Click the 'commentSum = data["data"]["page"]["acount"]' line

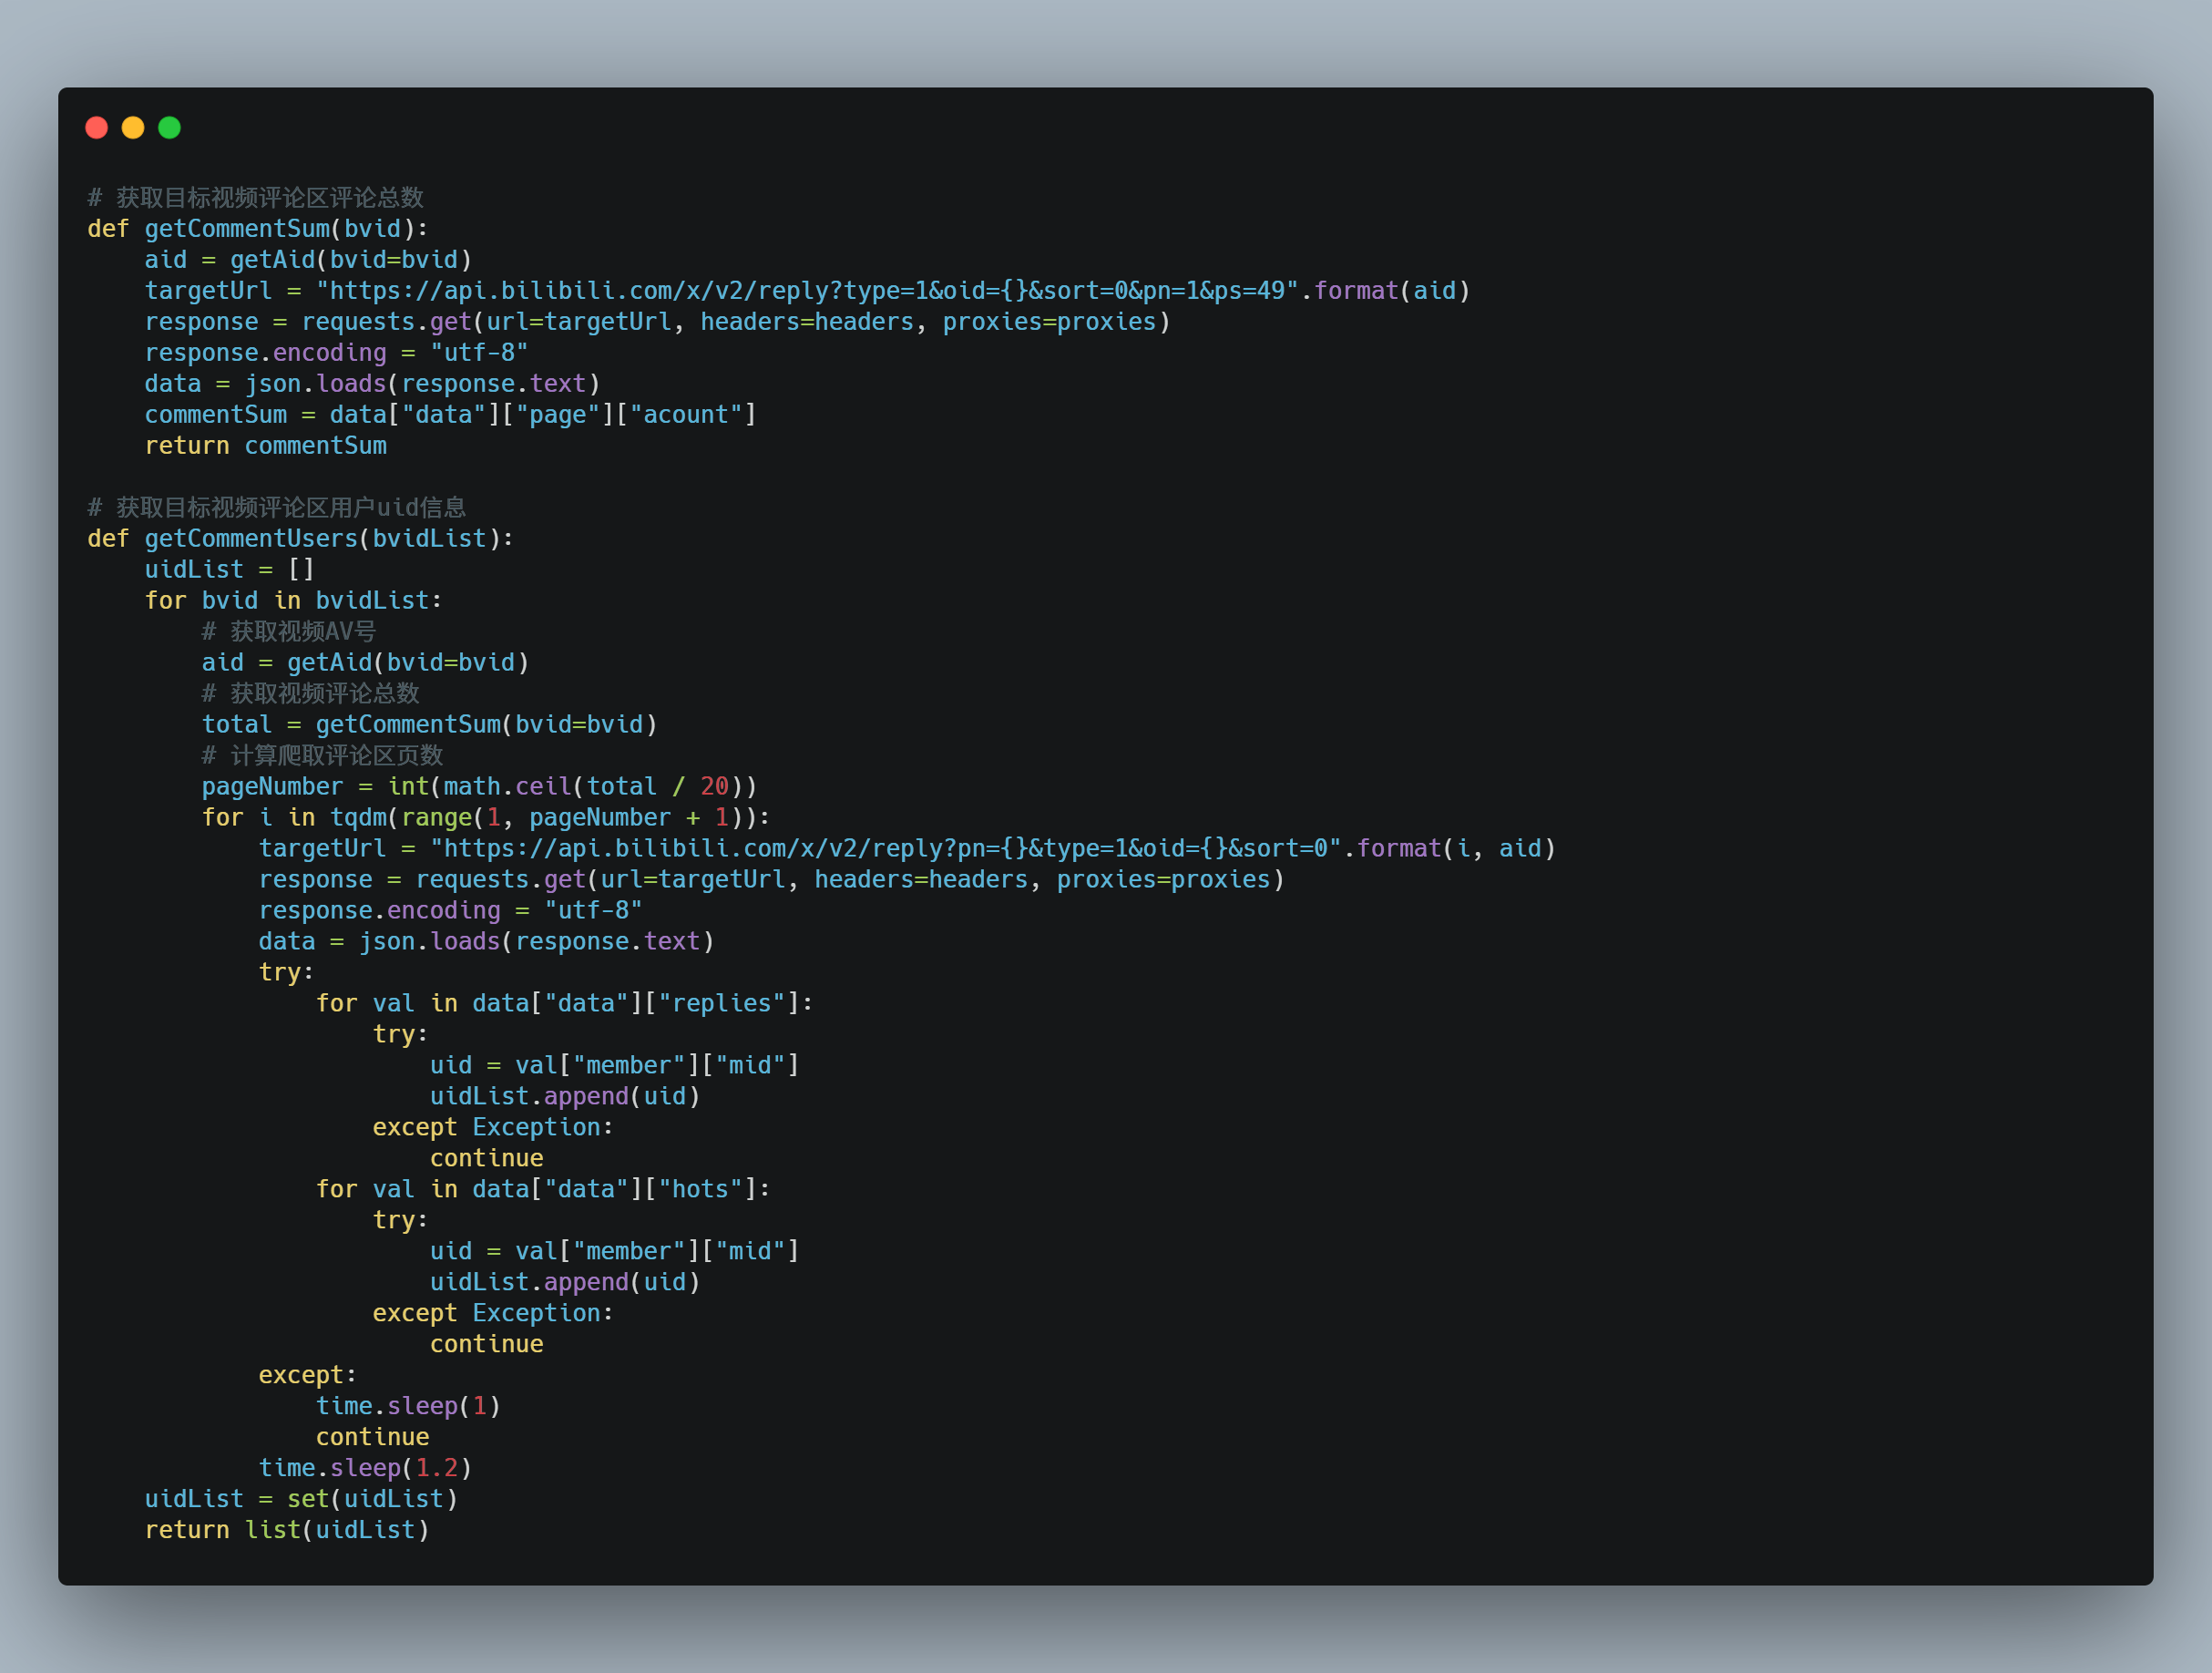point(451,415)
